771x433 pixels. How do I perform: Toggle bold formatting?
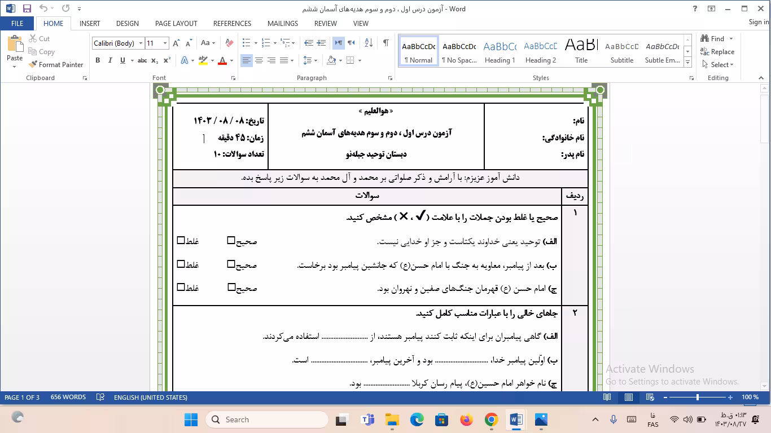pos(98,60)
